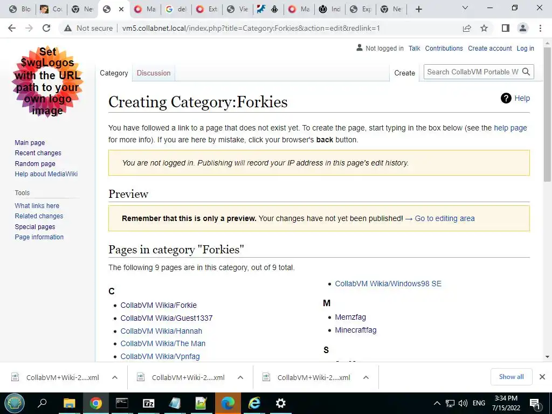Open CollabVM Wikia/Windows98 SE page
Screen dimensions: 552x414
(x=388, y=284)
